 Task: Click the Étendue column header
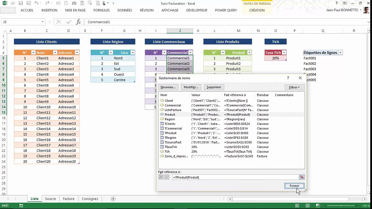tap(264, 95)
